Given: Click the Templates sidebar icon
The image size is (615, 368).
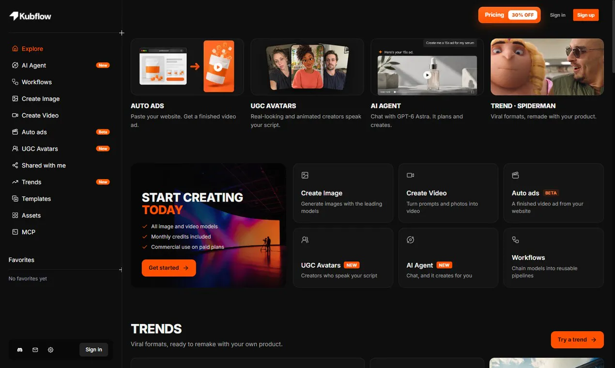Looking at the screenshot, I should (15, 199).
